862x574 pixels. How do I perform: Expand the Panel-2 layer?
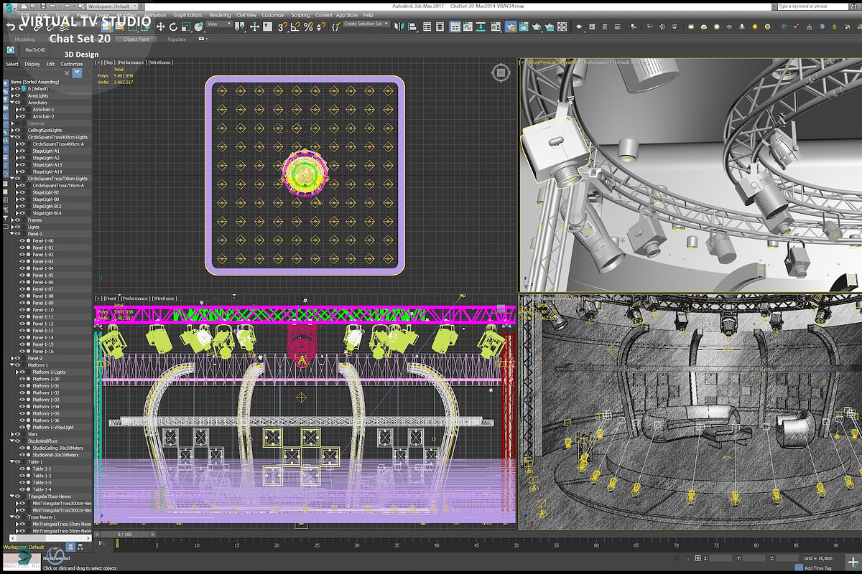point(11,358)
